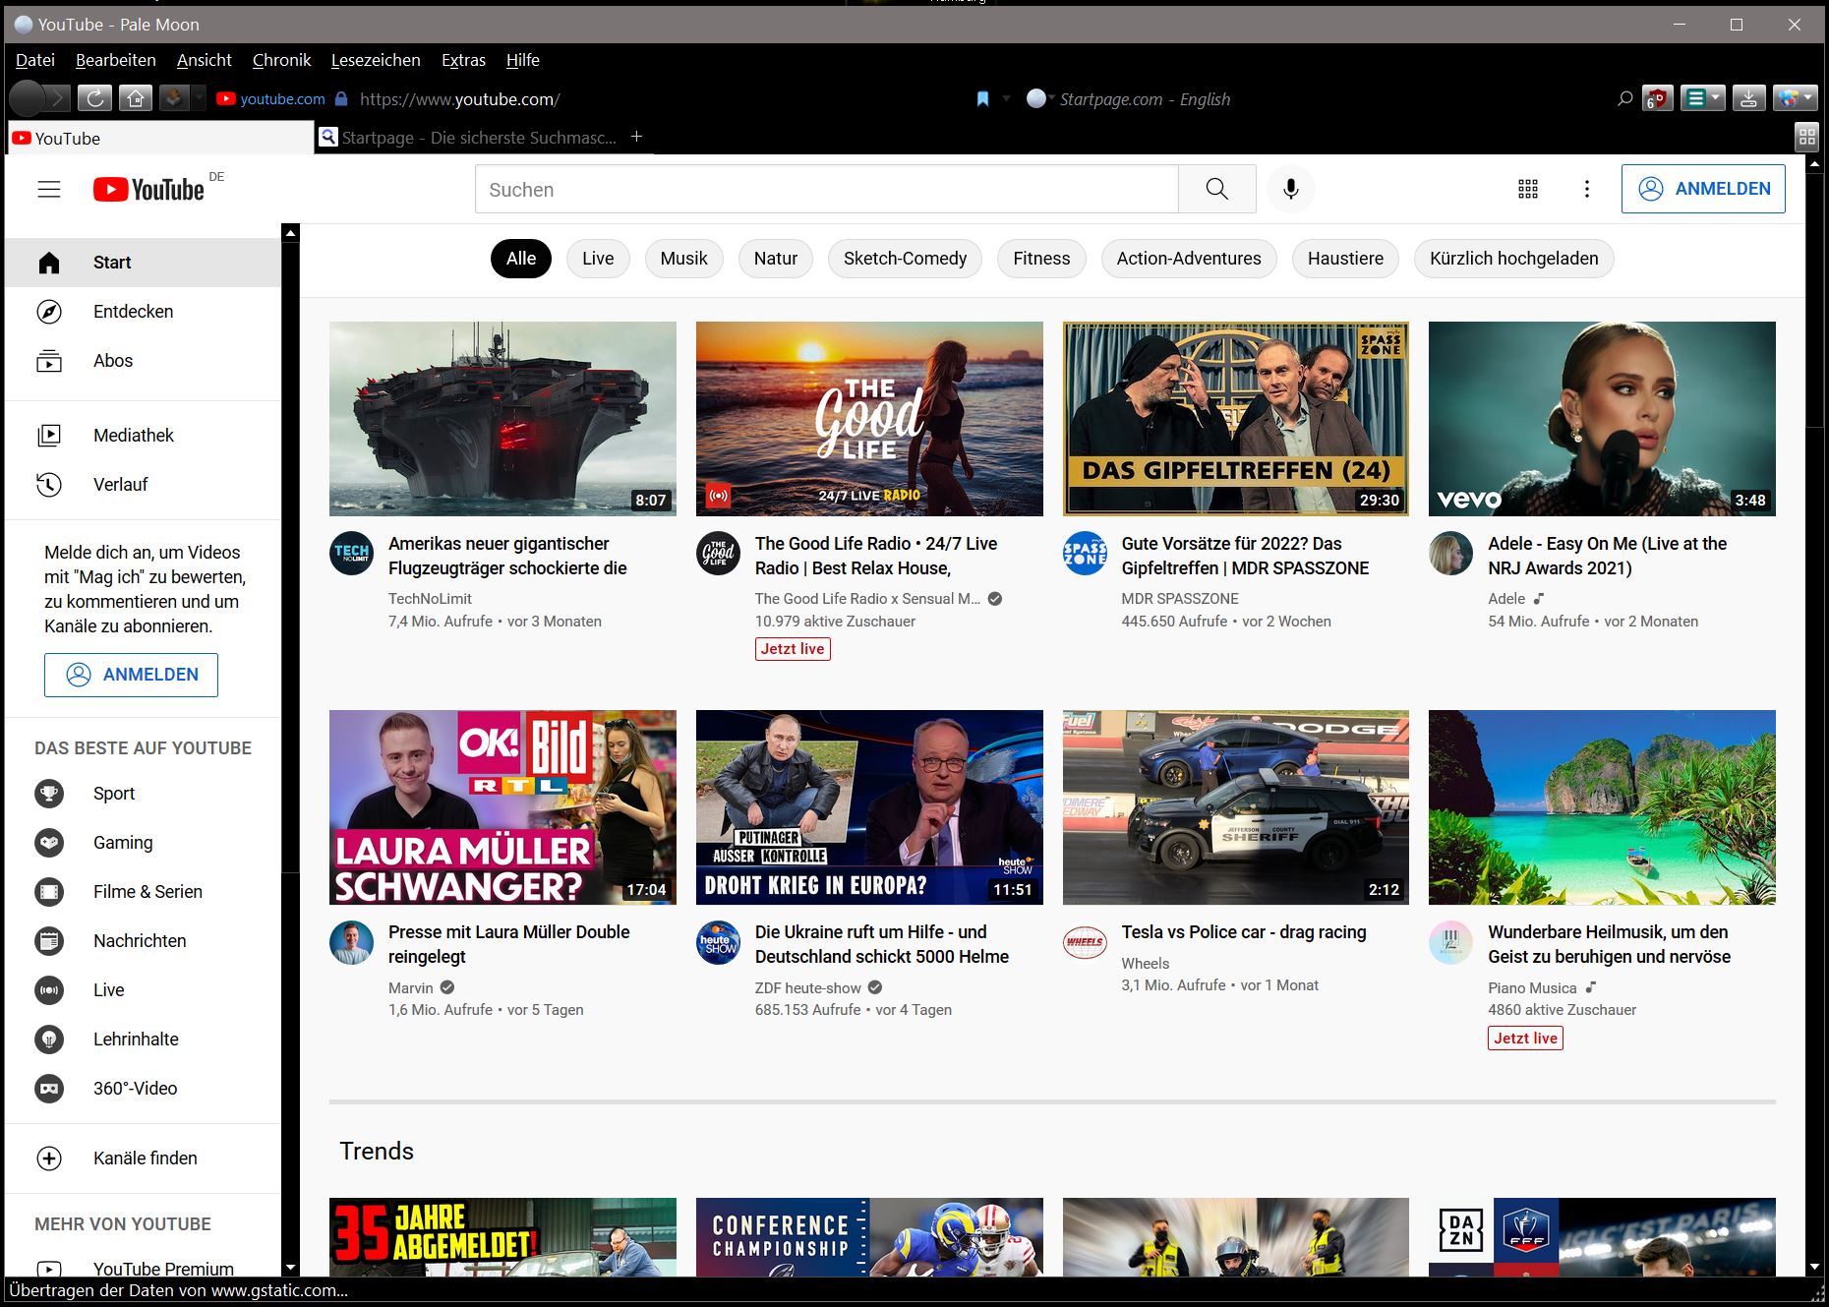Image resolution: width=1829 pixels, height=1307 pixels.
Task: Go to browser home page icon
Action: click(x=136, y=98)
